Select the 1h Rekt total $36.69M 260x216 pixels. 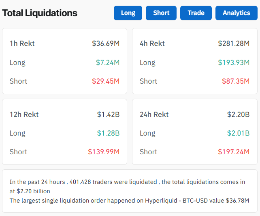point(106,43)
